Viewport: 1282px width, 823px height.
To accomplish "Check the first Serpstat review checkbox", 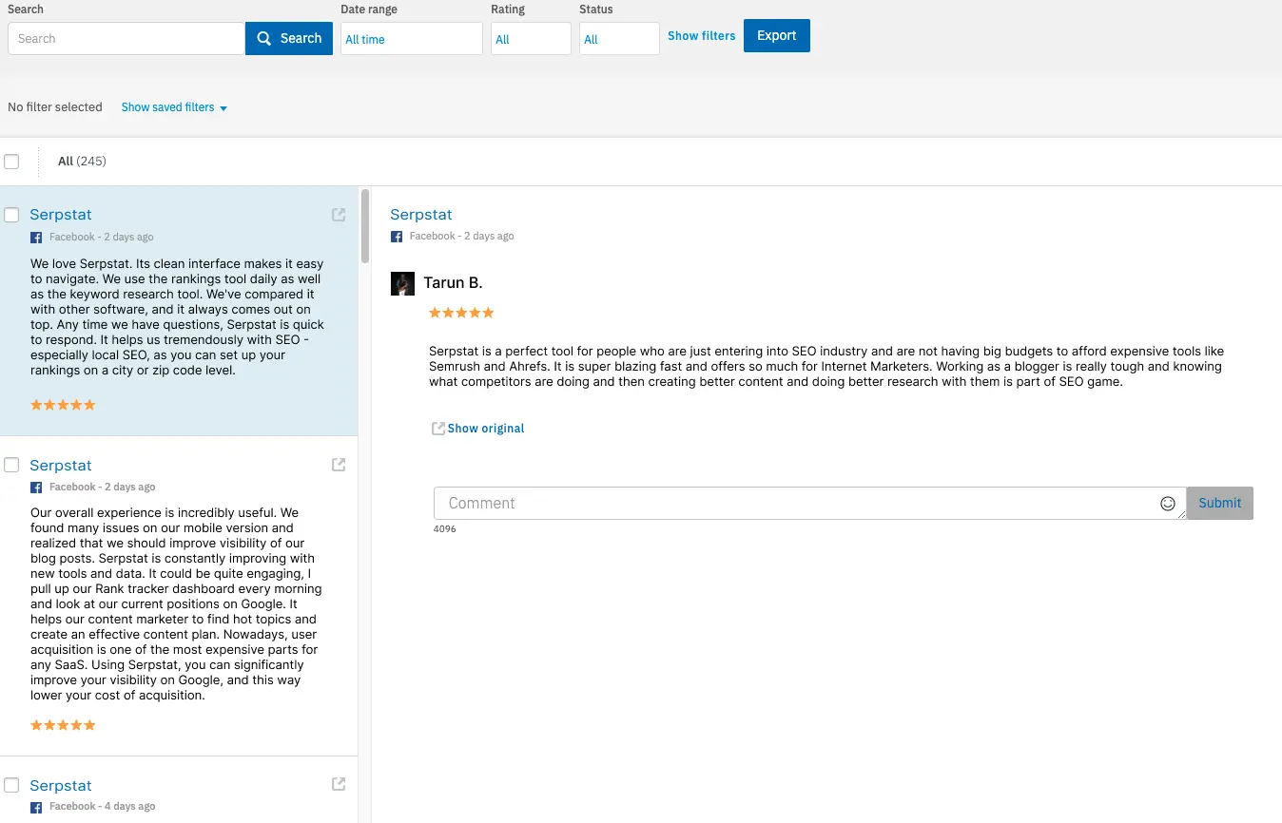I will (x=11, y=215).
